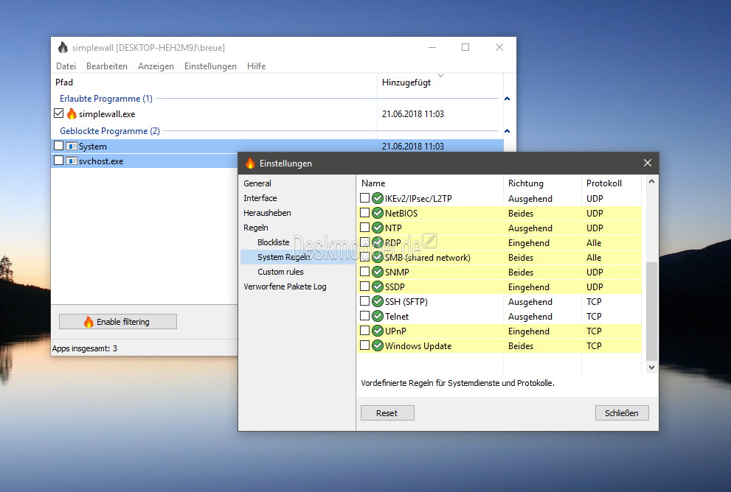Click the System program icon in list

click(x=72, y=146)
